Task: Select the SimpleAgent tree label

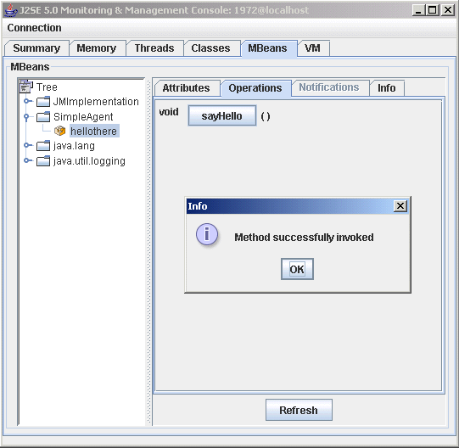Action: pos(83,117)
